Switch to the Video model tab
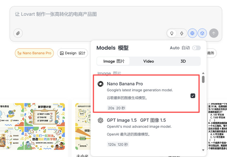The image size is (227, 157). point(148,61)
